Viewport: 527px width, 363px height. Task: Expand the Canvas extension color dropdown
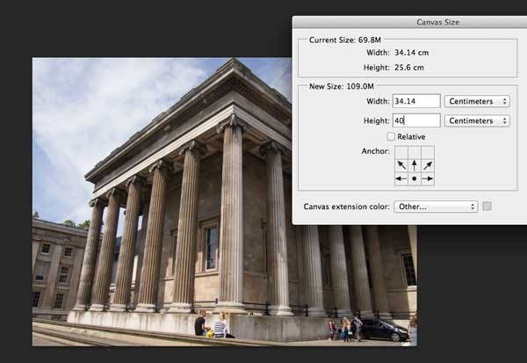tap(436, 207)
